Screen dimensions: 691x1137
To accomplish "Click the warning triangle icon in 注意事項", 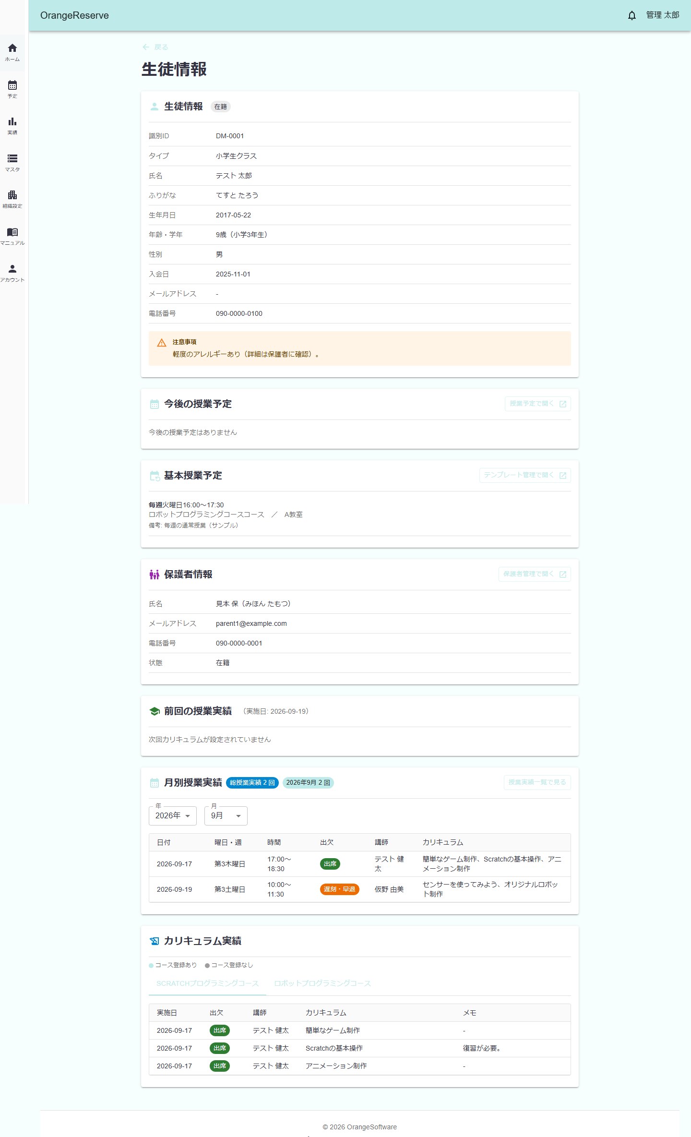I will (x=162, y=343).
